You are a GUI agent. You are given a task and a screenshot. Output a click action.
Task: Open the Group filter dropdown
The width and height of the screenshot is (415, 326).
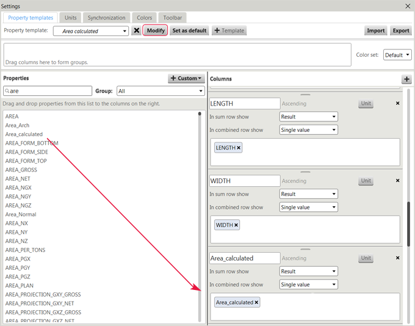pos(160,91)
